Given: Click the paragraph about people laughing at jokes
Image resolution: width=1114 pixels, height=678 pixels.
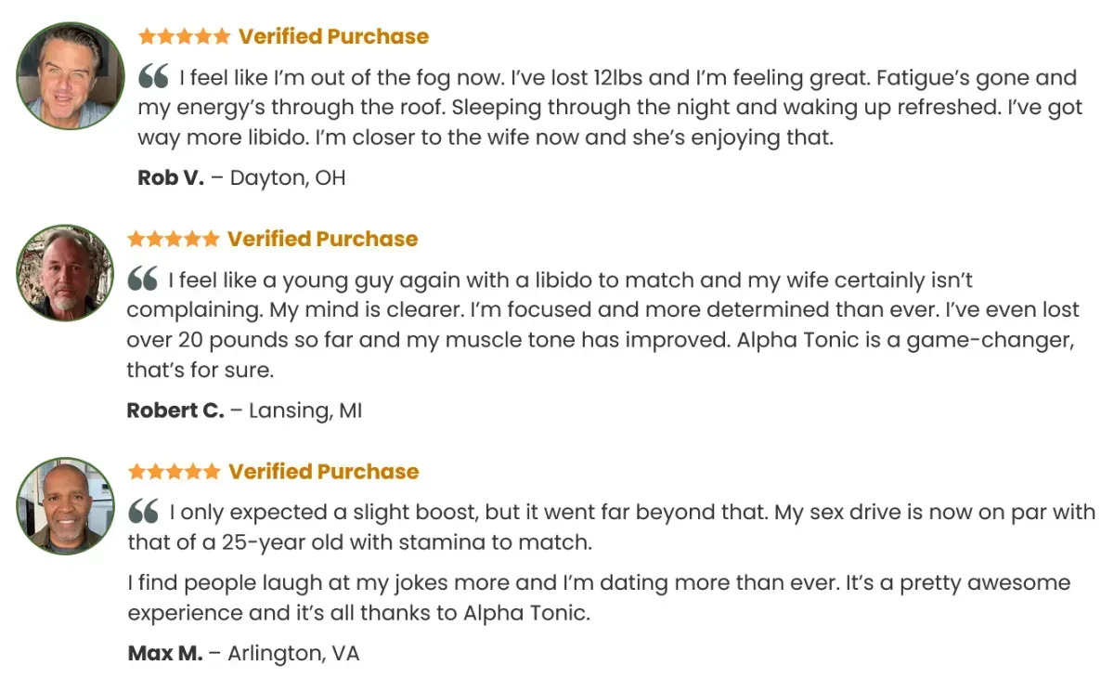Looking at the screenshot, I should (599, 597).
